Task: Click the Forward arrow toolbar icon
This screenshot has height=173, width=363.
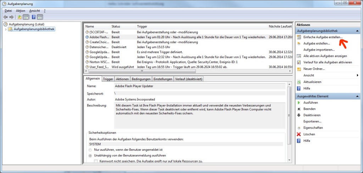Action: pyautogui.click(x=11, y=17)
